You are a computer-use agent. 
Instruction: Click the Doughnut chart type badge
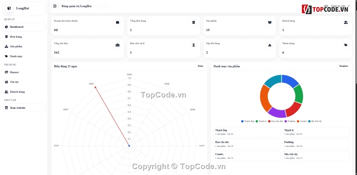point(343,66)
